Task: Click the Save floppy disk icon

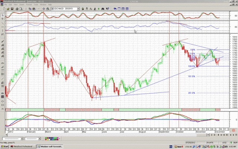Action: [12, 9]
